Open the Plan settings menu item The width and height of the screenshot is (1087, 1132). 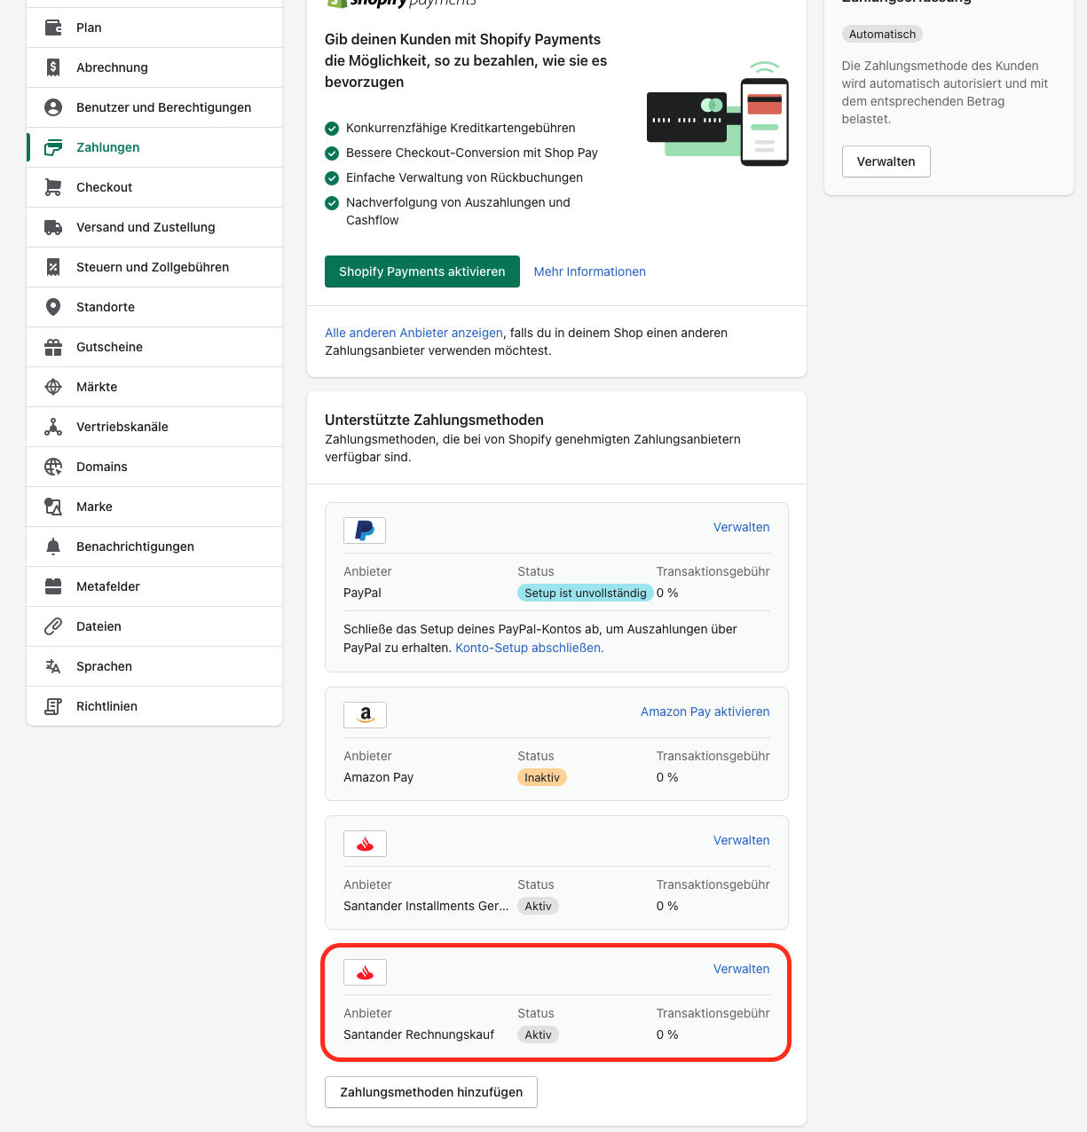tap(154, 28)
